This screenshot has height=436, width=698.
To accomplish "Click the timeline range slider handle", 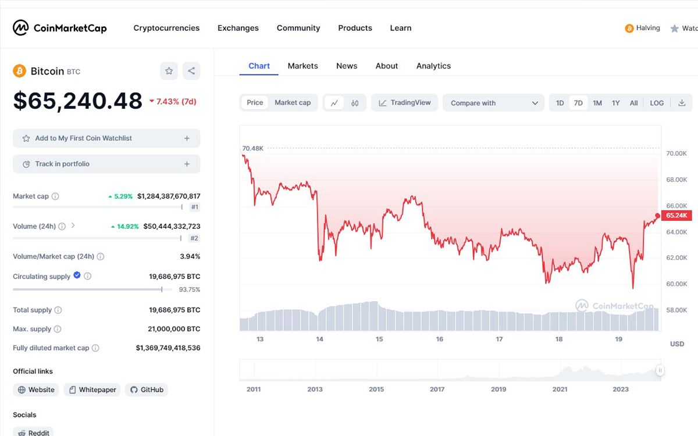I will pos(660,370).
